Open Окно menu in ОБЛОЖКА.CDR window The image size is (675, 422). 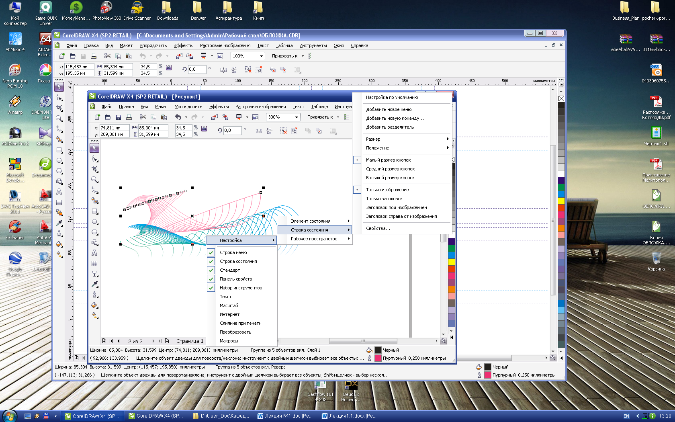pyautogui.click(x=339, y=45)
